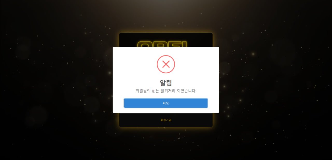Dismiss by clicking dark overlay left of dialog
332x160 pixels.
(x=57, y=80)
